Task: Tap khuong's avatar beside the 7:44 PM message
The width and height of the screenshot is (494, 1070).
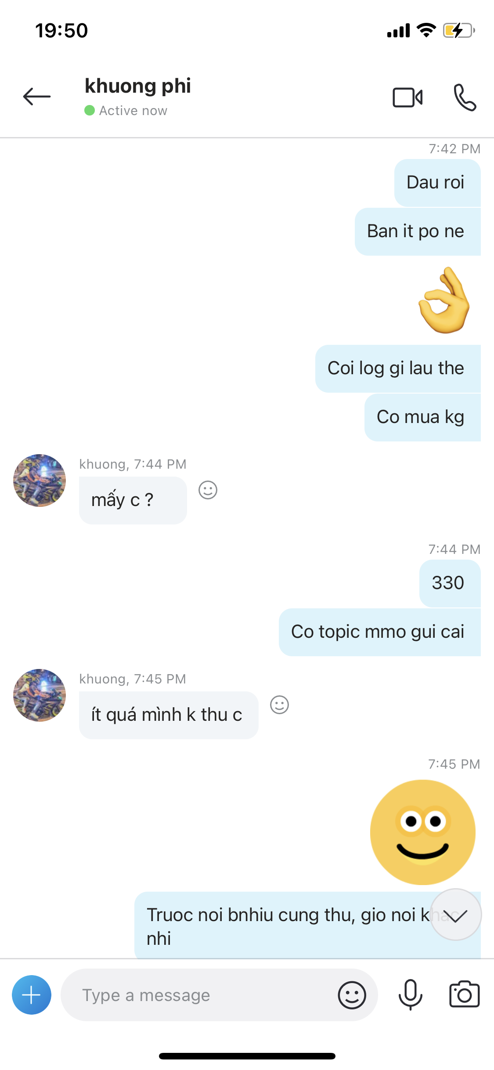Action: click(x=40, y=481)
